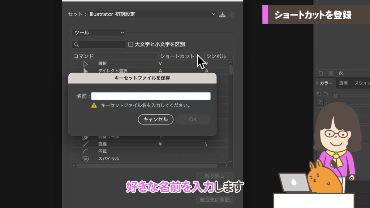Screen dimensions: 370x208
Task: Click the magnifying glass search icon
Action: coord(76,44)
